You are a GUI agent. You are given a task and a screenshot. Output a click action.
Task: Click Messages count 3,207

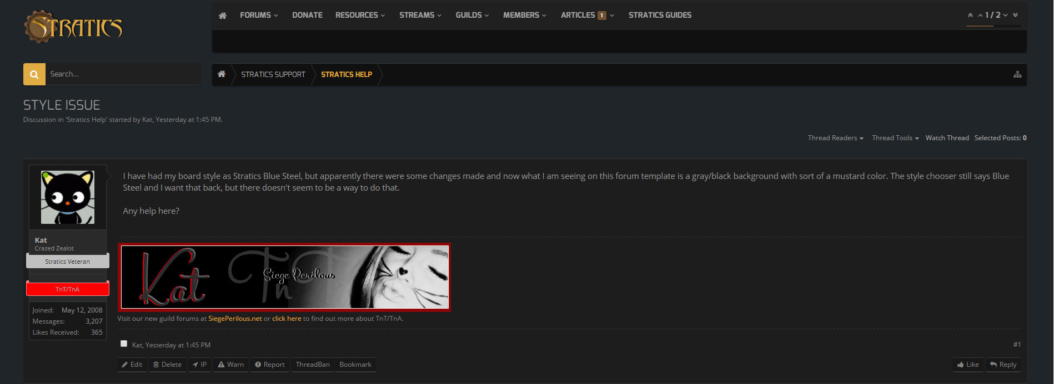(94, 321)
